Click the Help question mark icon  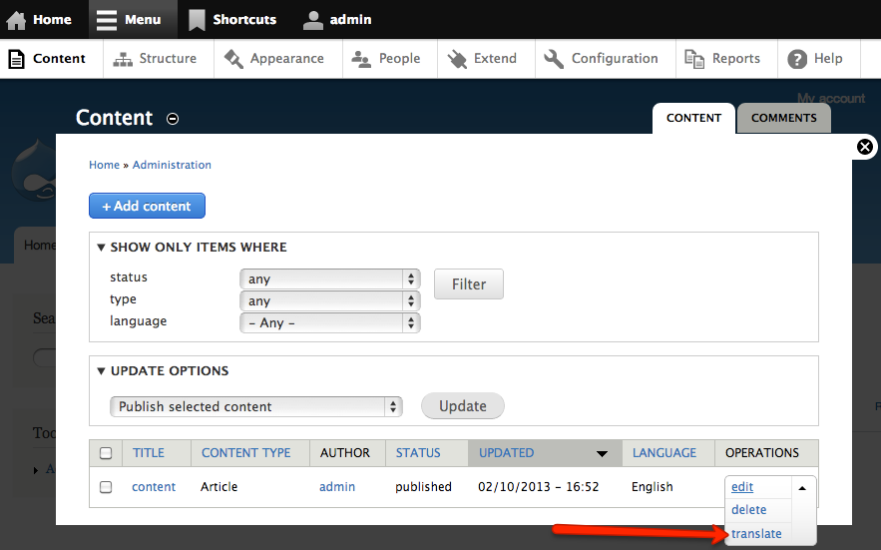(x=797, y=59)
